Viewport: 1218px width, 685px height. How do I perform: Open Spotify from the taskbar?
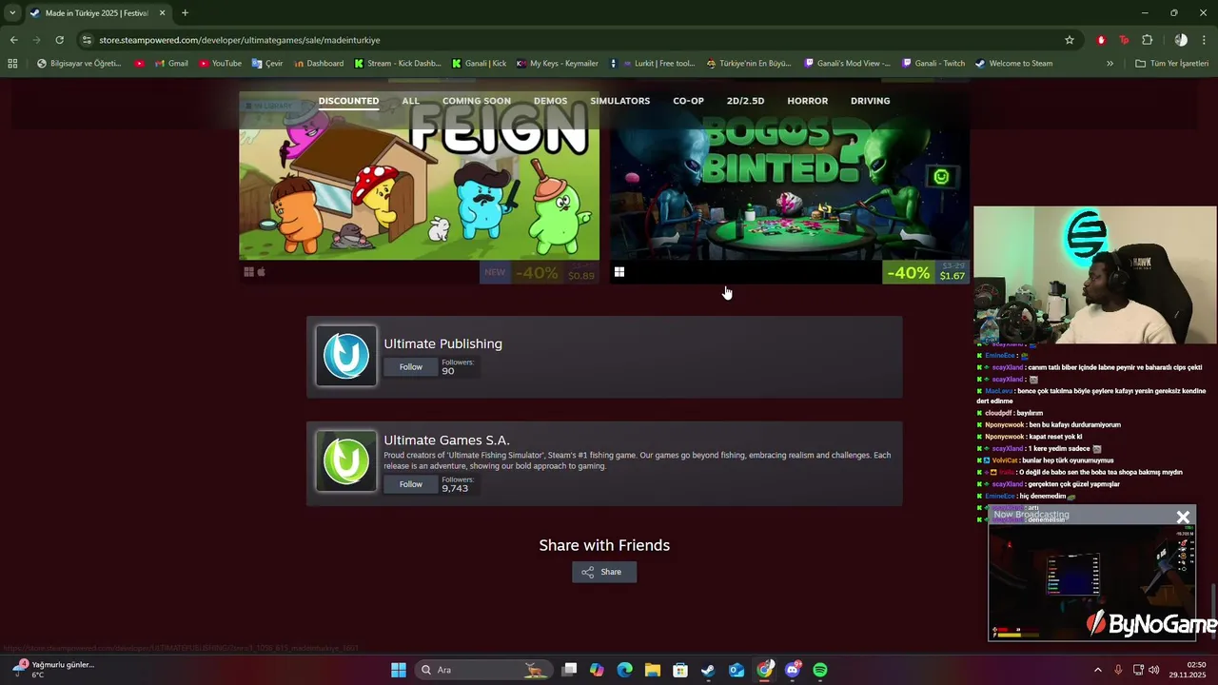coord(820,670)
